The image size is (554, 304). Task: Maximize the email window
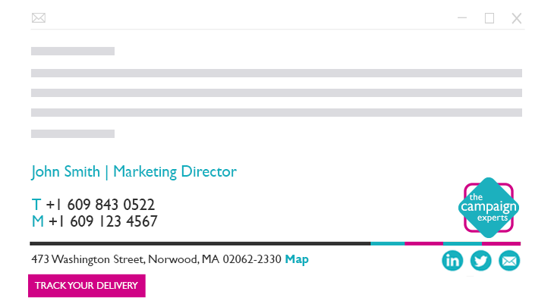(x=489, y=18)
